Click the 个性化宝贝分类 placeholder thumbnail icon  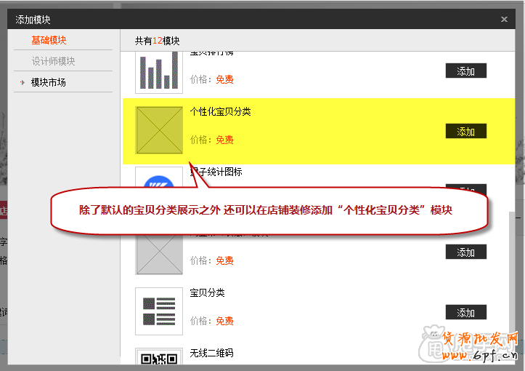click(159, 130)
